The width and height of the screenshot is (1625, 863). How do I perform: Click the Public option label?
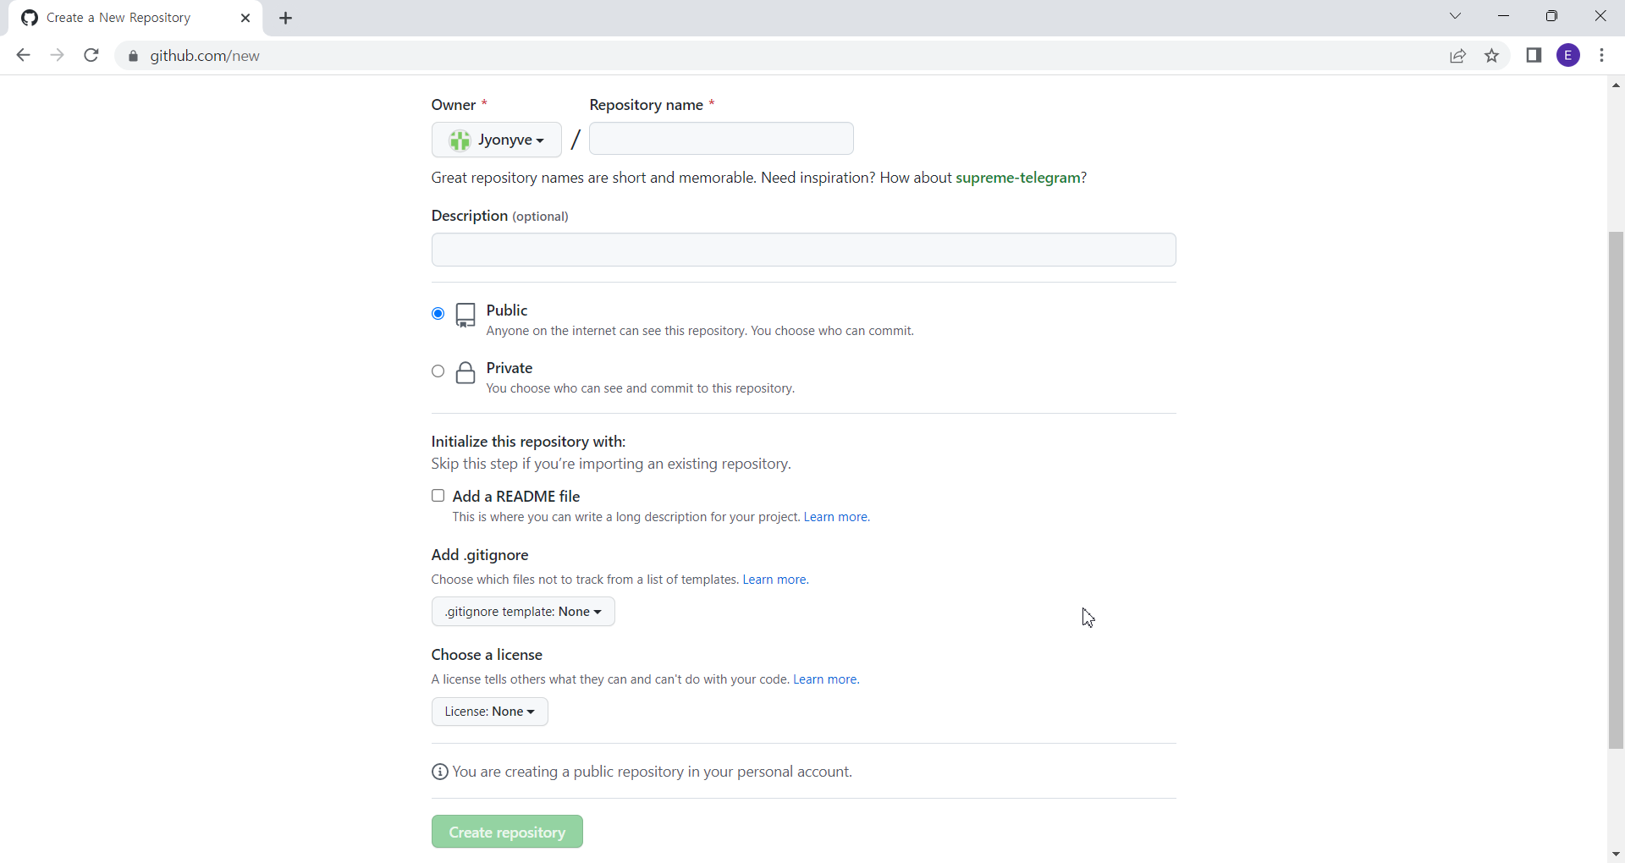tap(507, 311)
